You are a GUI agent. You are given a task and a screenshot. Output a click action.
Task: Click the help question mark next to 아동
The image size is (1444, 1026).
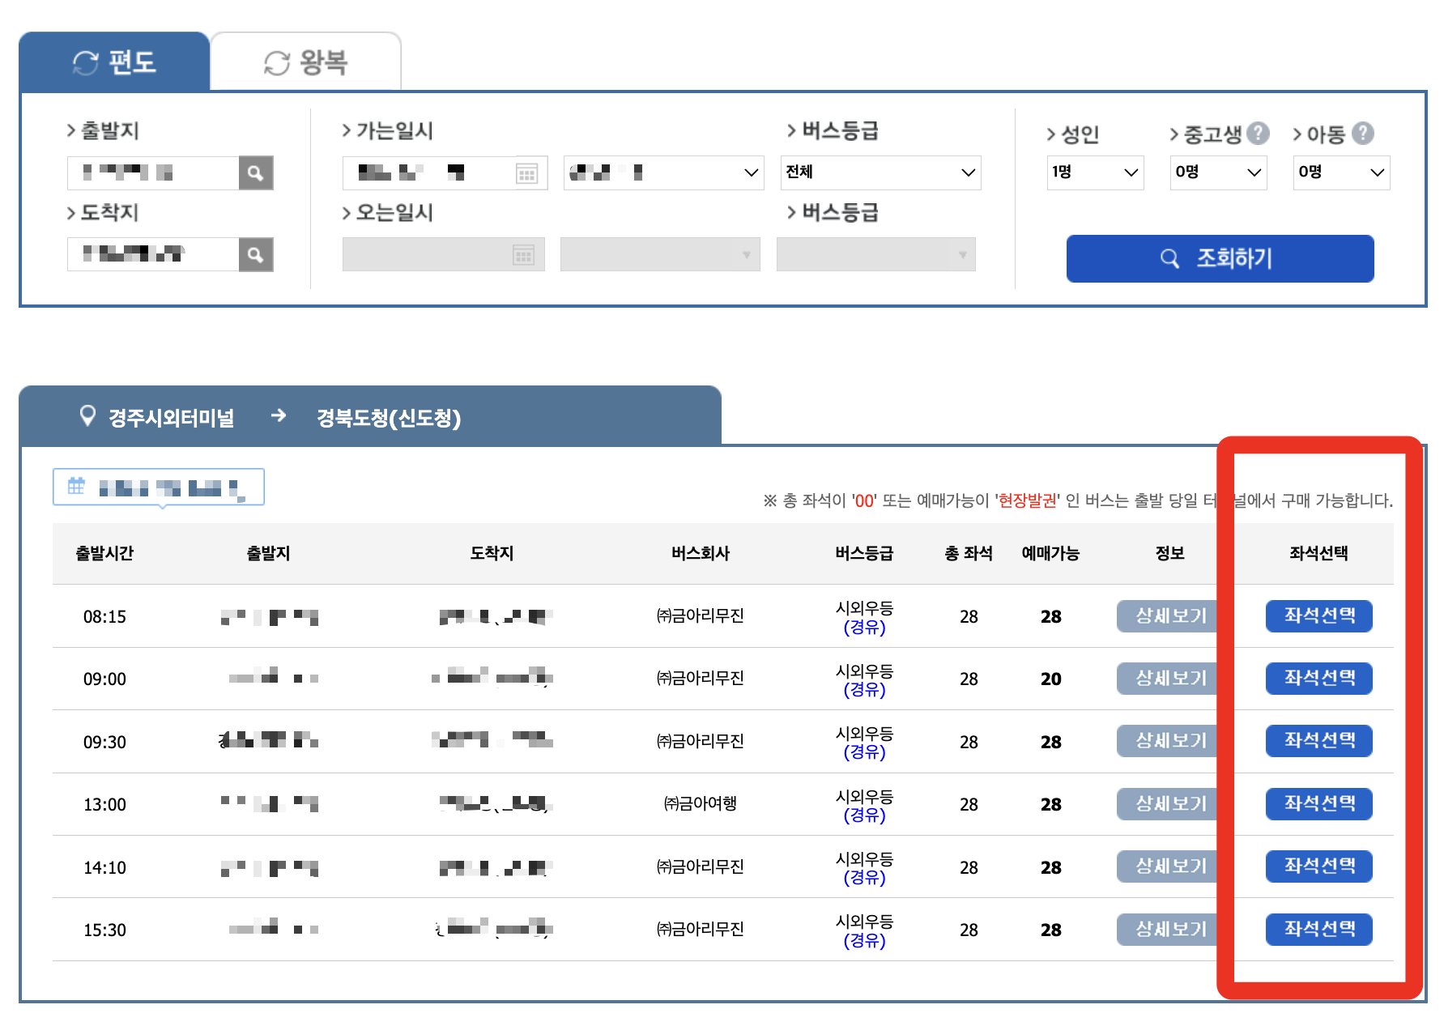(x=1365, y=134)
